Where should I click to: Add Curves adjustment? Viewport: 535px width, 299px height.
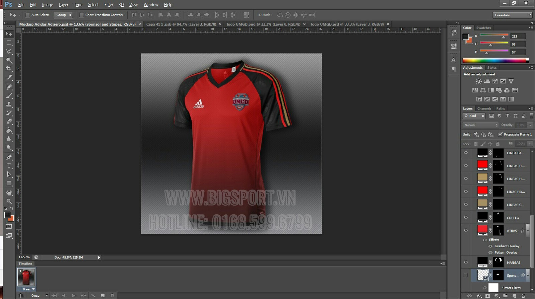(x=495, y=81)
